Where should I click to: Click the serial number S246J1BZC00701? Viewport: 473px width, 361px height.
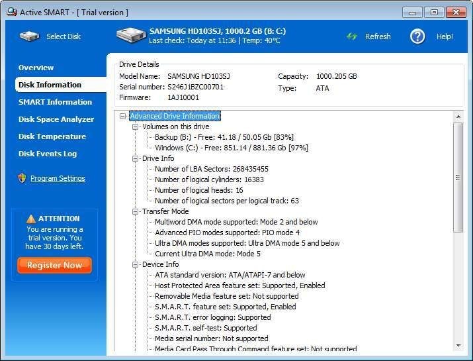point(195,87)
